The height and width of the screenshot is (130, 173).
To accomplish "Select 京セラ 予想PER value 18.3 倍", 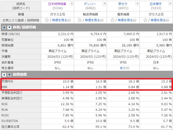I will point(133,81).
